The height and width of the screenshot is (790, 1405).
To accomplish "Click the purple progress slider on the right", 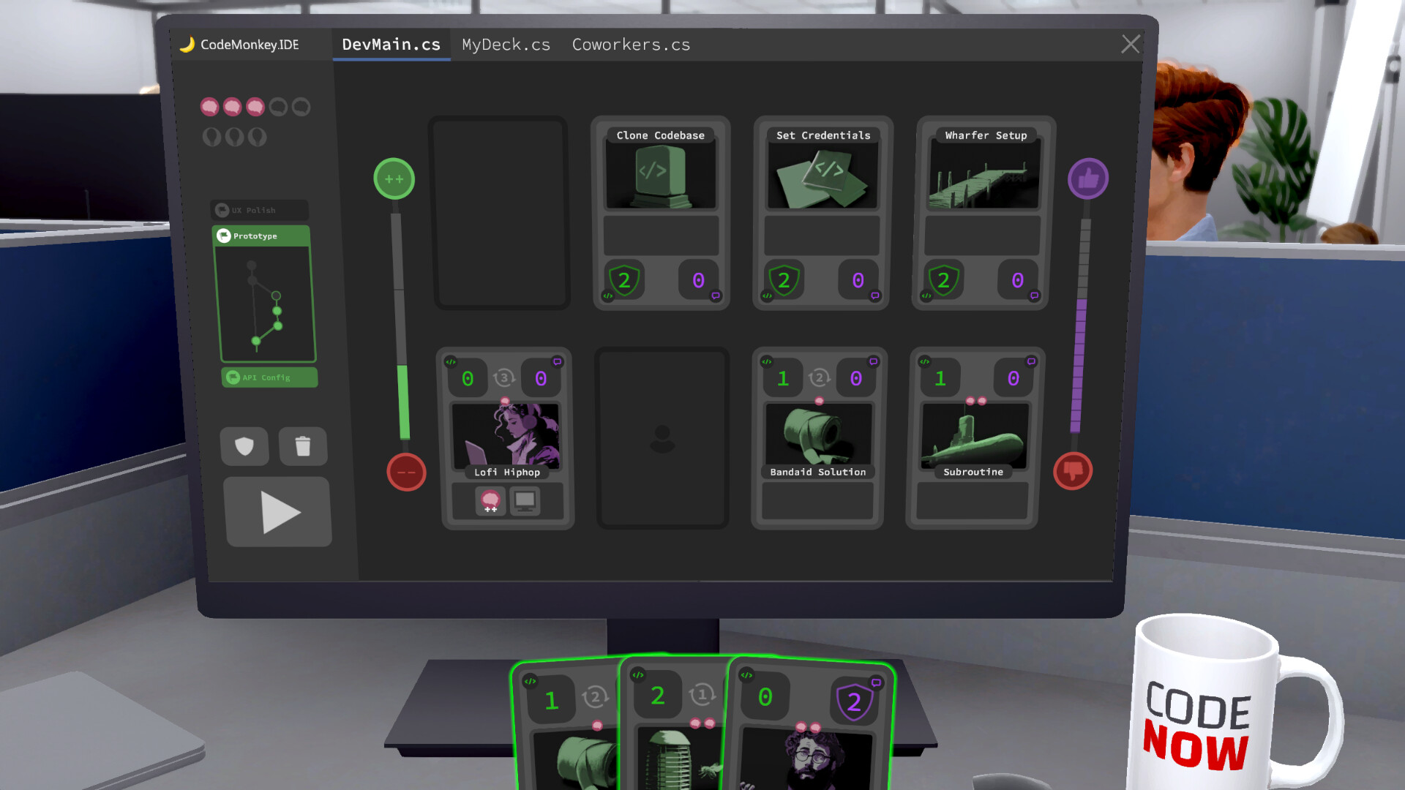I will pos(1075,358).
